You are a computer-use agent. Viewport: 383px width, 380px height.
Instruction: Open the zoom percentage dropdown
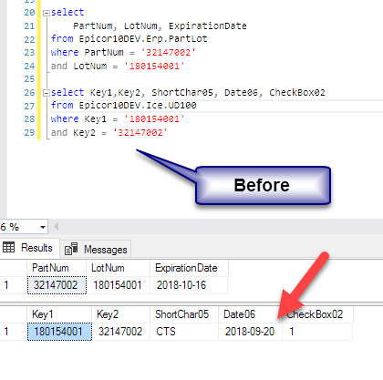click(43, 227)
